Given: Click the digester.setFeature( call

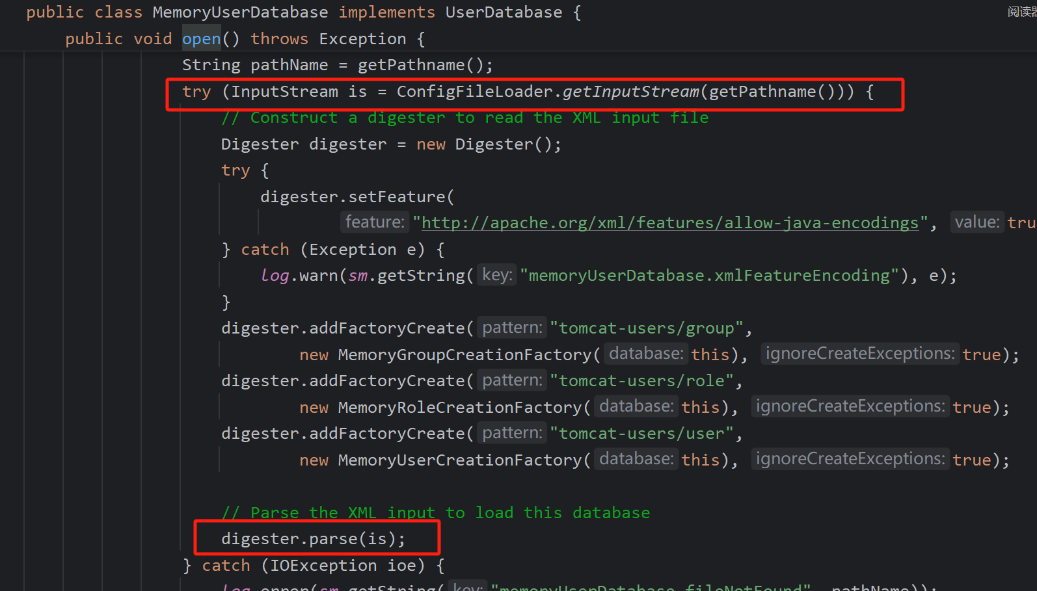Looking at the screenshot, I should click(x=357, y=197).
